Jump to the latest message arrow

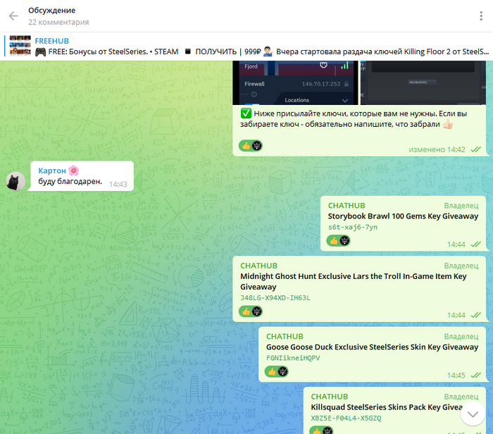[473, 414]
